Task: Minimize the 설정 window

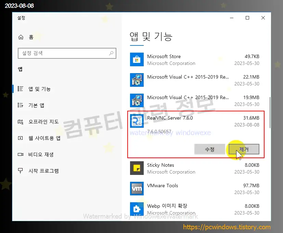Action: click(x=232, y=18)
